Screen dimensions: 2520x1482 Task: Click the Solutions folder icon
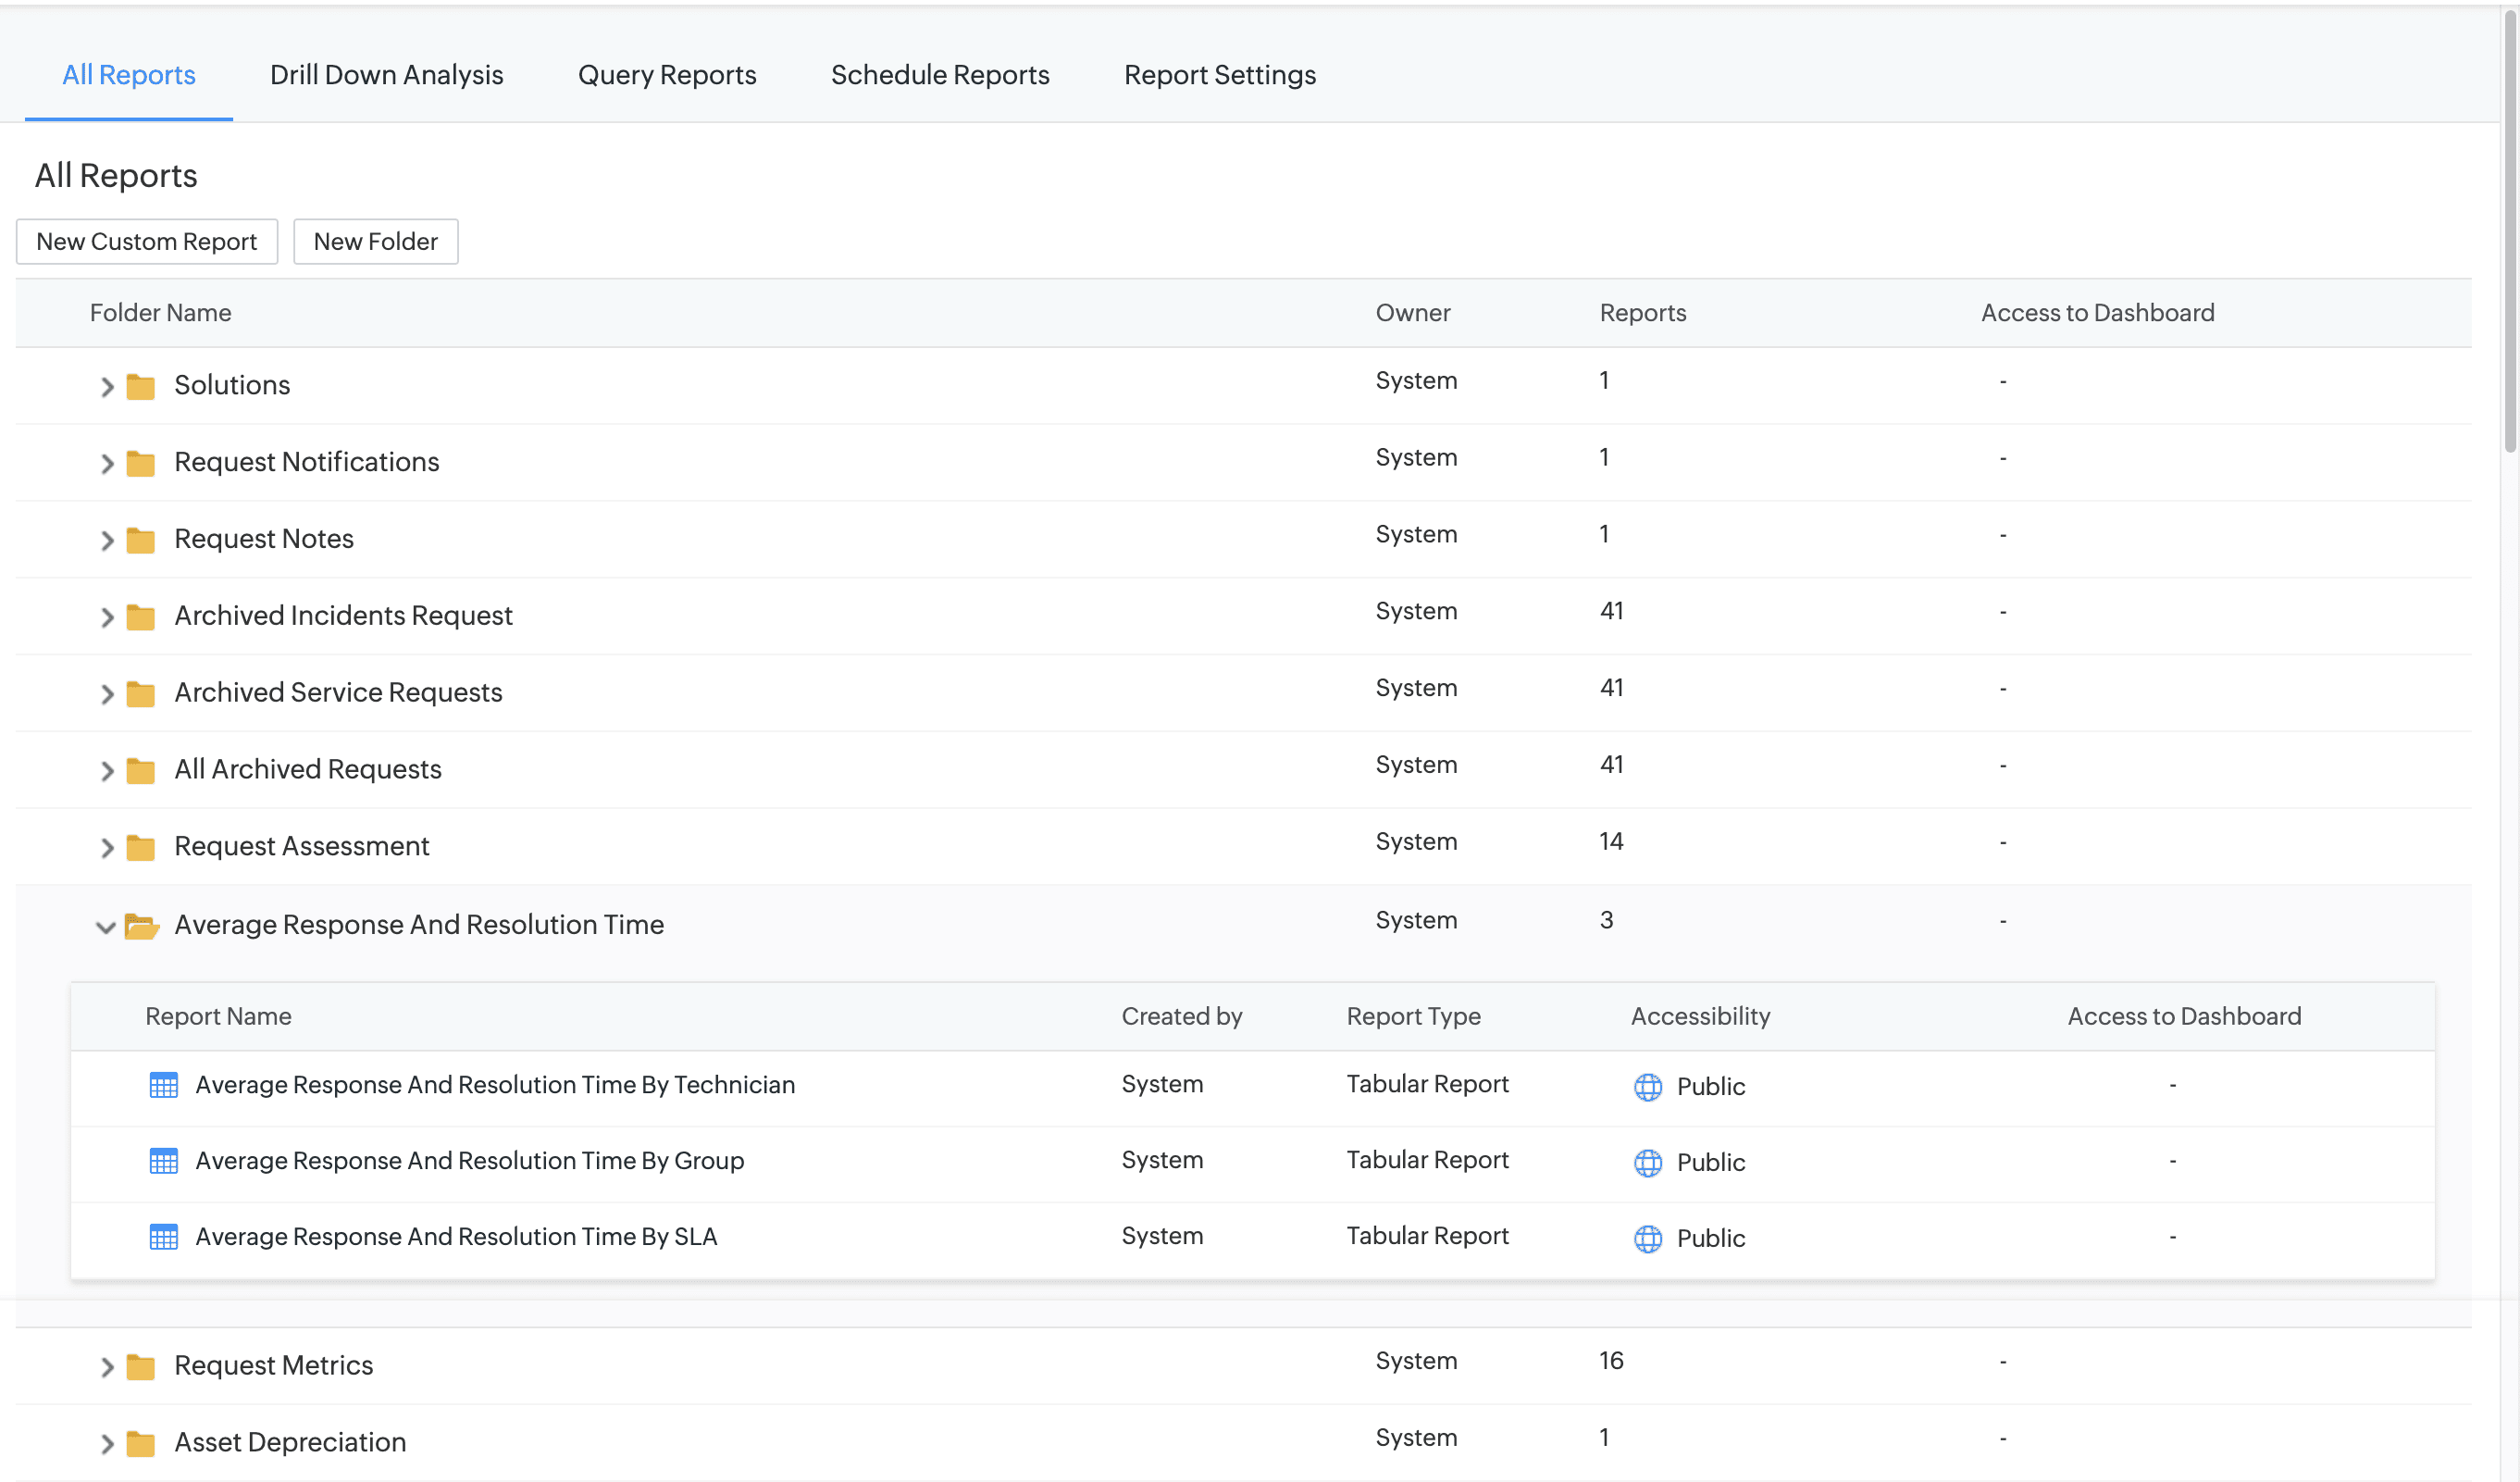(x=140, y=386)
